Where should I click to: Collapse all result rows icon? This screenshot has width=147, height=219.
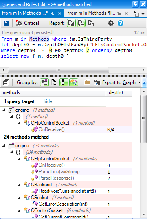(x=6, y=82)
